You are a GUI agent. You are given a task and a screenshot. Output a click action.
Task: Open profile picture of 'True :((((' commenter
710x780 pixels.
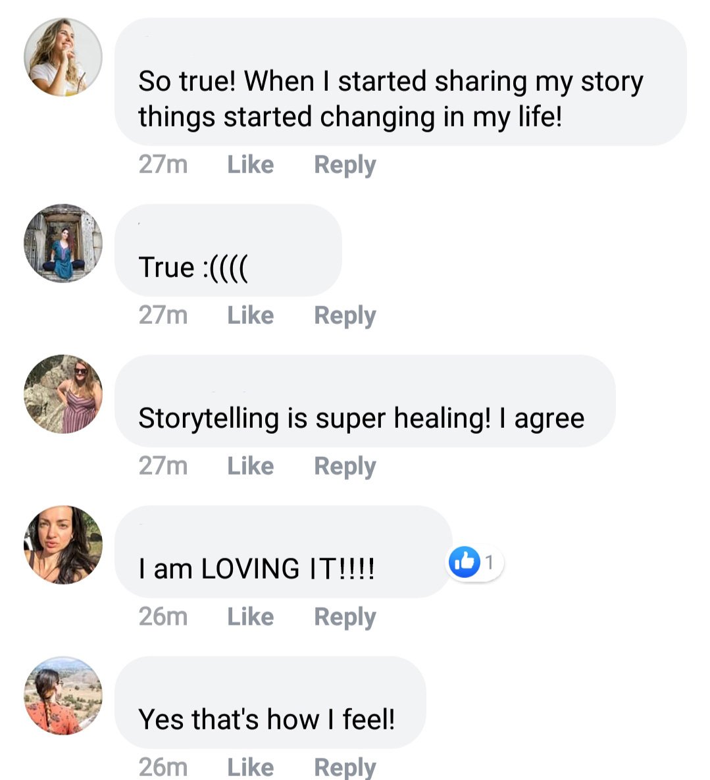coord(63,243)
